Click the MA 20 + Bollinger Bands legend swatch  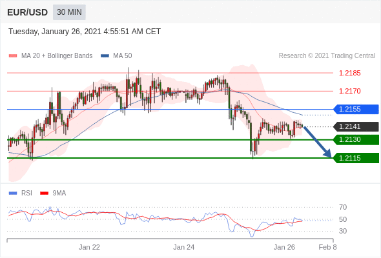[x=13, y=56]
